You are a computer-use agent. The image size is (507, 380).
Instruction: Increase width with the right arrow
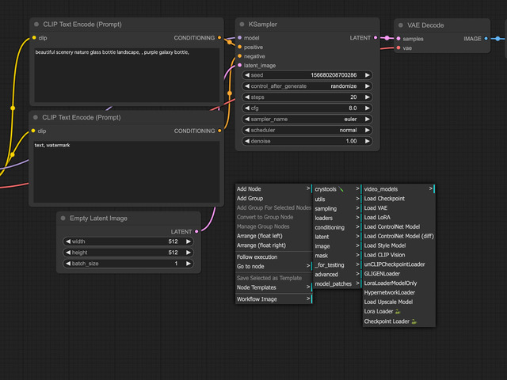point(189,241)
